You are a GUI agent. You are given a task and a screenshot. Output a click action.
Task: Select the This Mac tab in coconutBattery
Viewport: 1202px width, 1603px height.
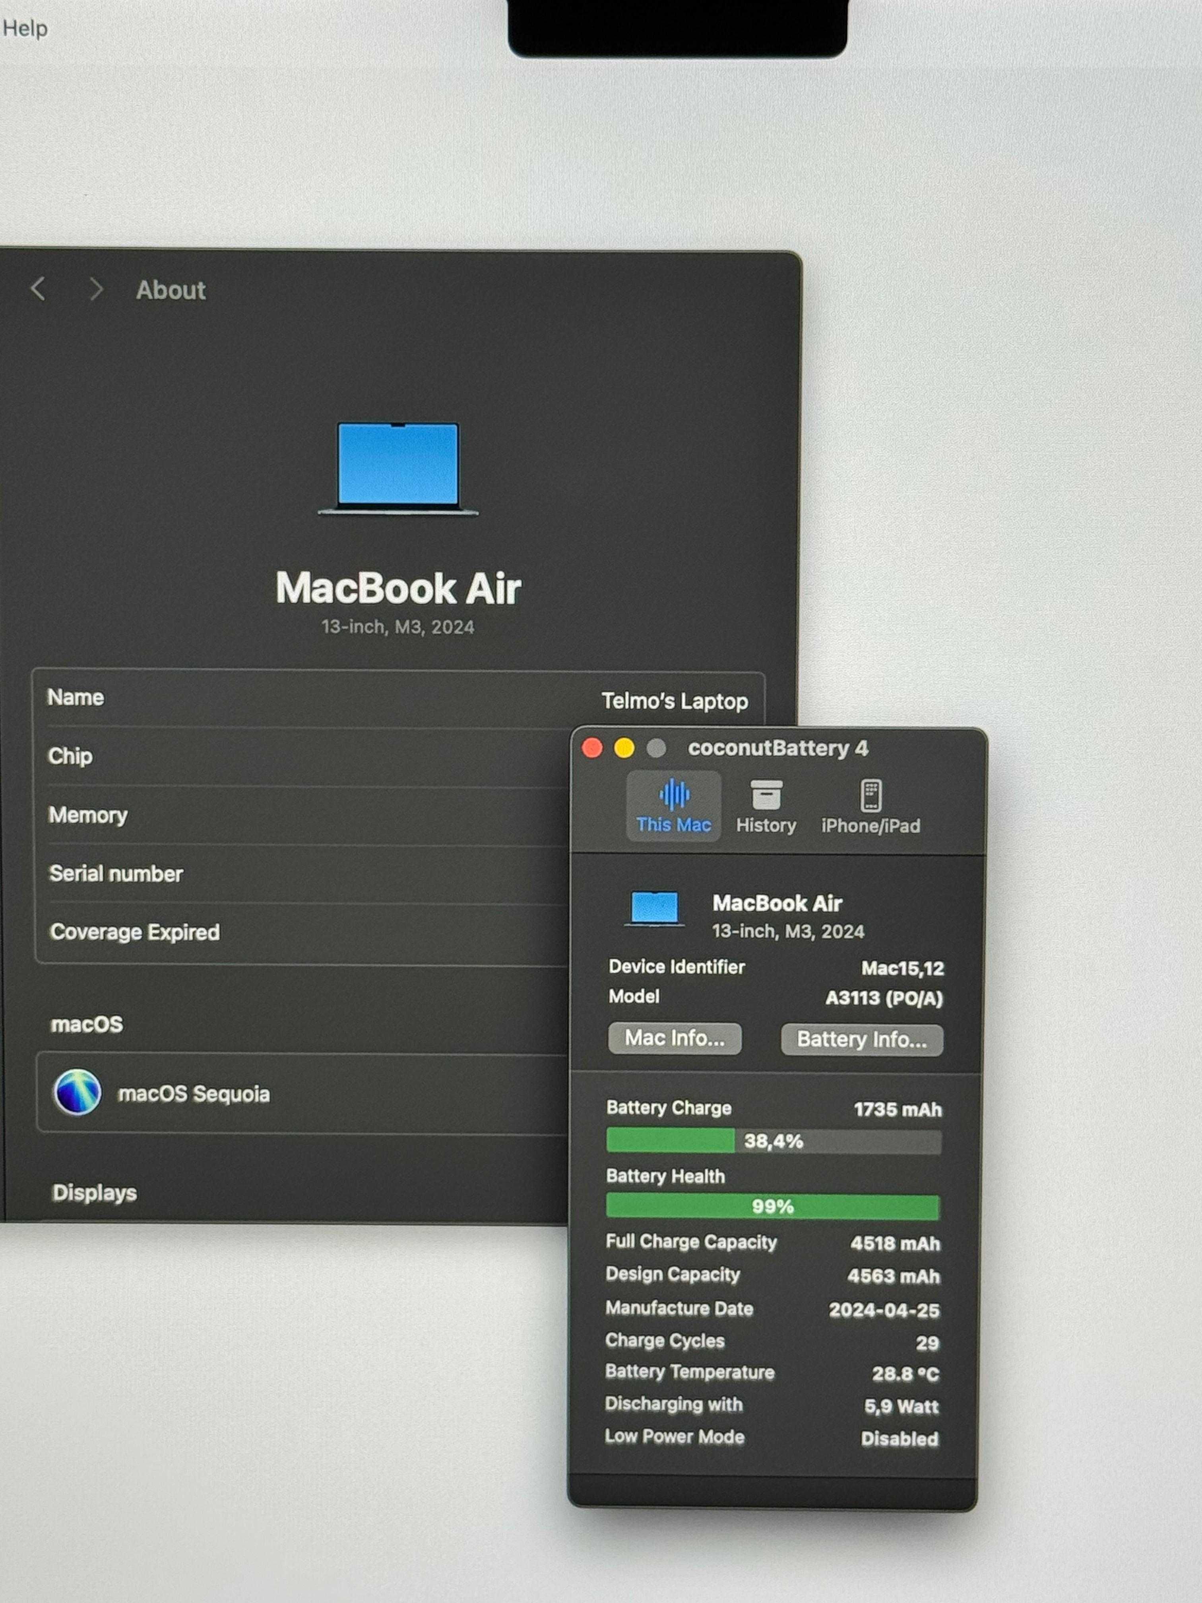point(673,806)
